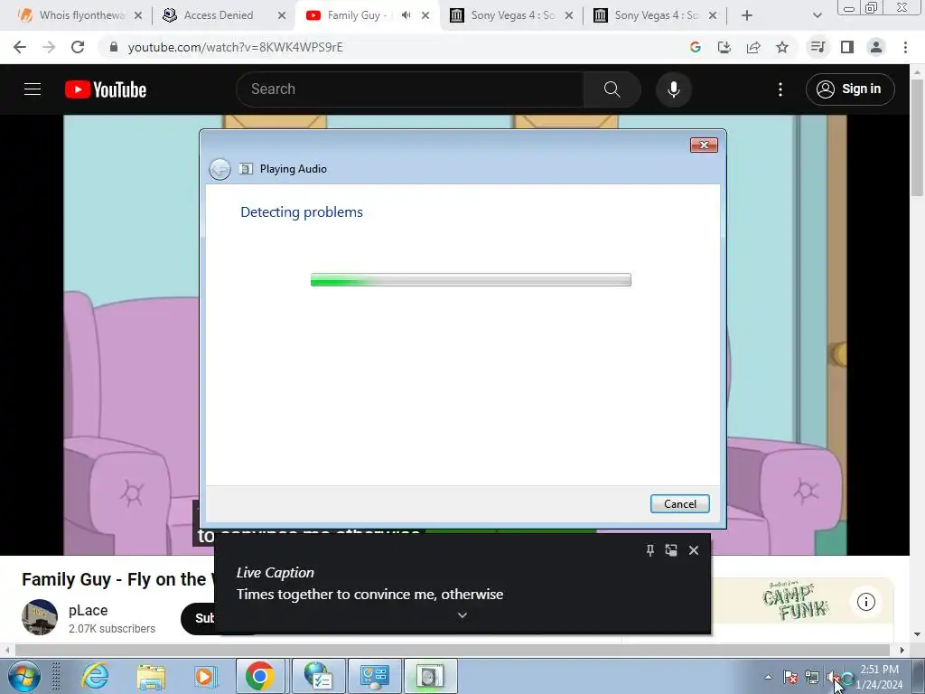Bookmark this page with the star

click(782, 47)
